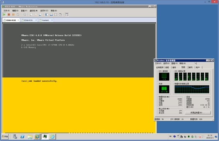Revert to previous snapshot in VMware toolbar
219x141 pixels.
[x=36, y=15]
